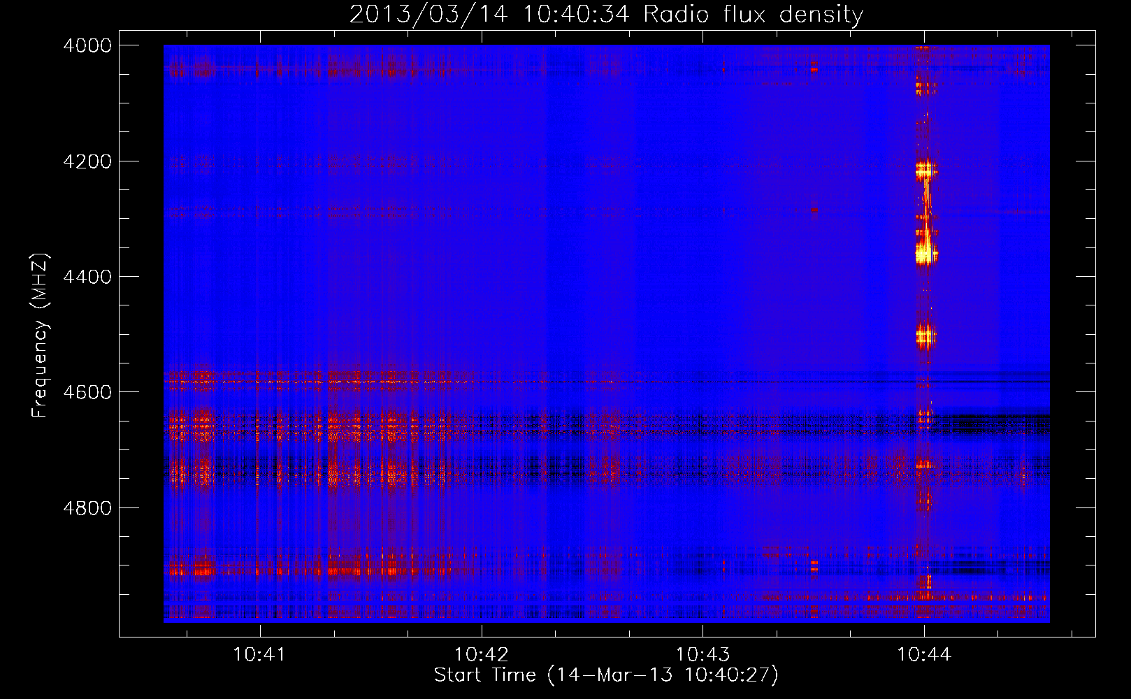Click the yellow burst spot near 4215 MHz
The width and height of the screenshot is (1131, 699).
point(925,171)
